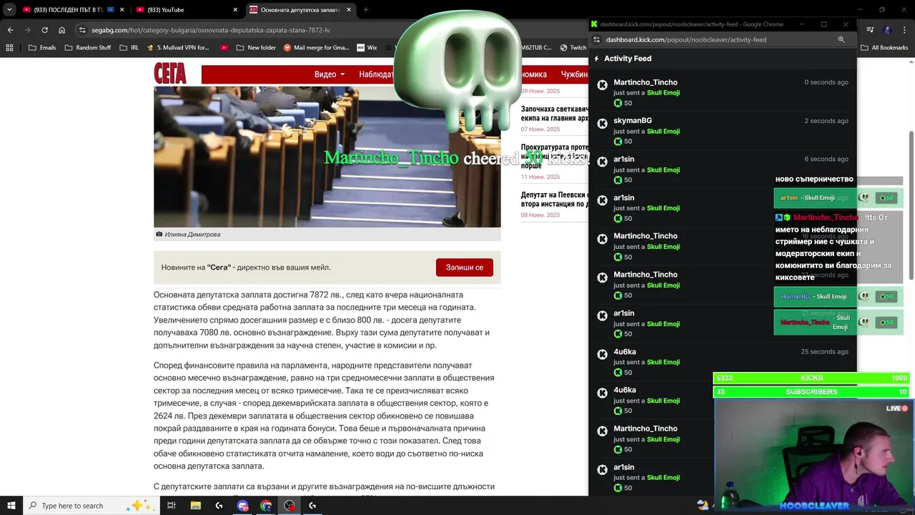The height and width of the screenshot is (515, 915).
Task: Open the Наблюдател menu item
Action: pos(376,74)
